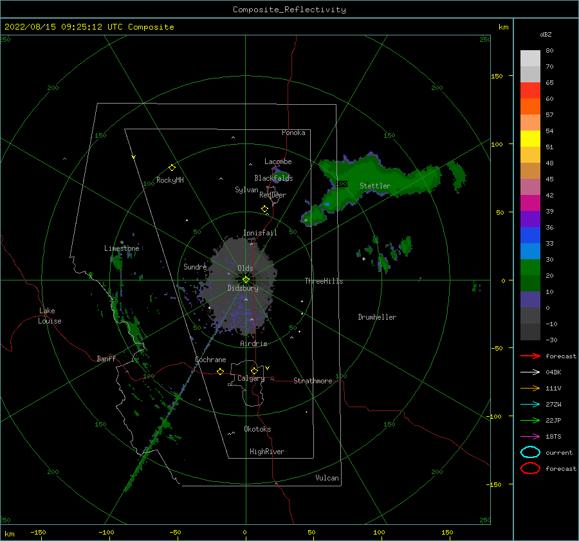Viewport: 579px width, 541px height.
Task: Click the cyan 27ZW arrow icon
Action: point(530,405)
